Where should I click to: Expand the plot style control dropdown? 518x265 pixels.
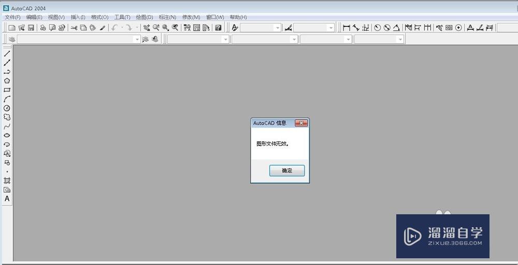pyautogui.click(x=400, y=40)
